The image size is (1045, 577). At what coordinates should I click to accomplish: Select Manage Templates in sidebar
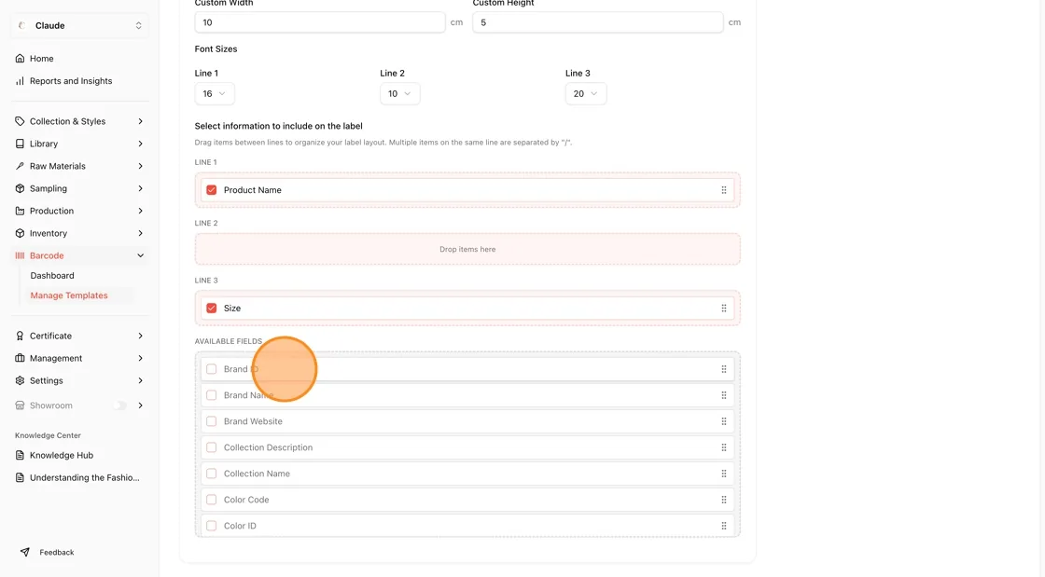pos(69,295)
